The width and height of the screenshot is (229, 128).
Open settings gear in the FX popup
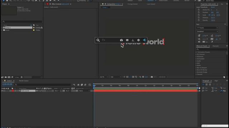click(x=138, y=40)
